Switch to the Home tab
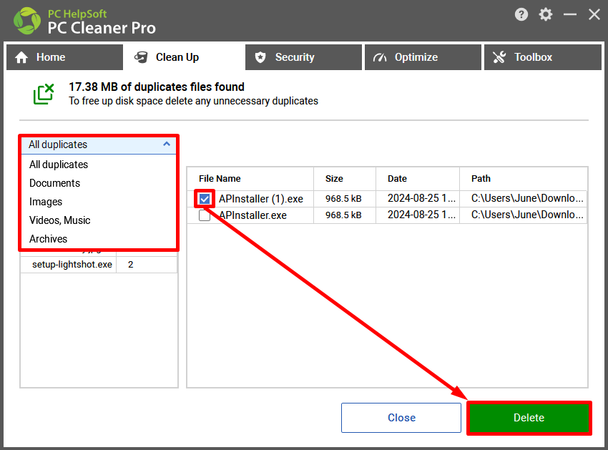 (x=65, y=57)
